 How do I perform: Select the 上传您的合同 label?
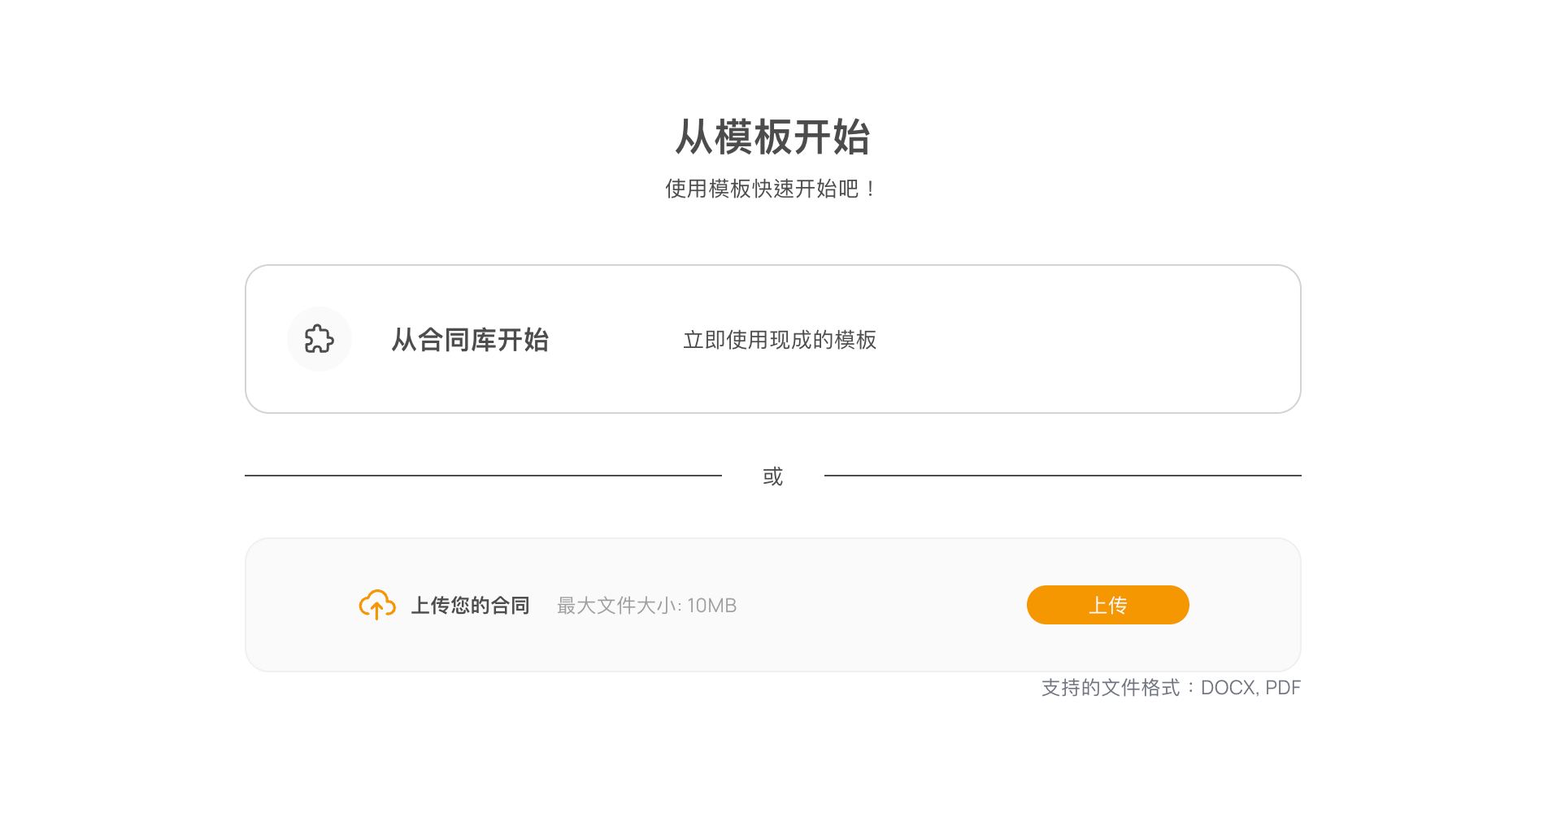coord(470,606)
